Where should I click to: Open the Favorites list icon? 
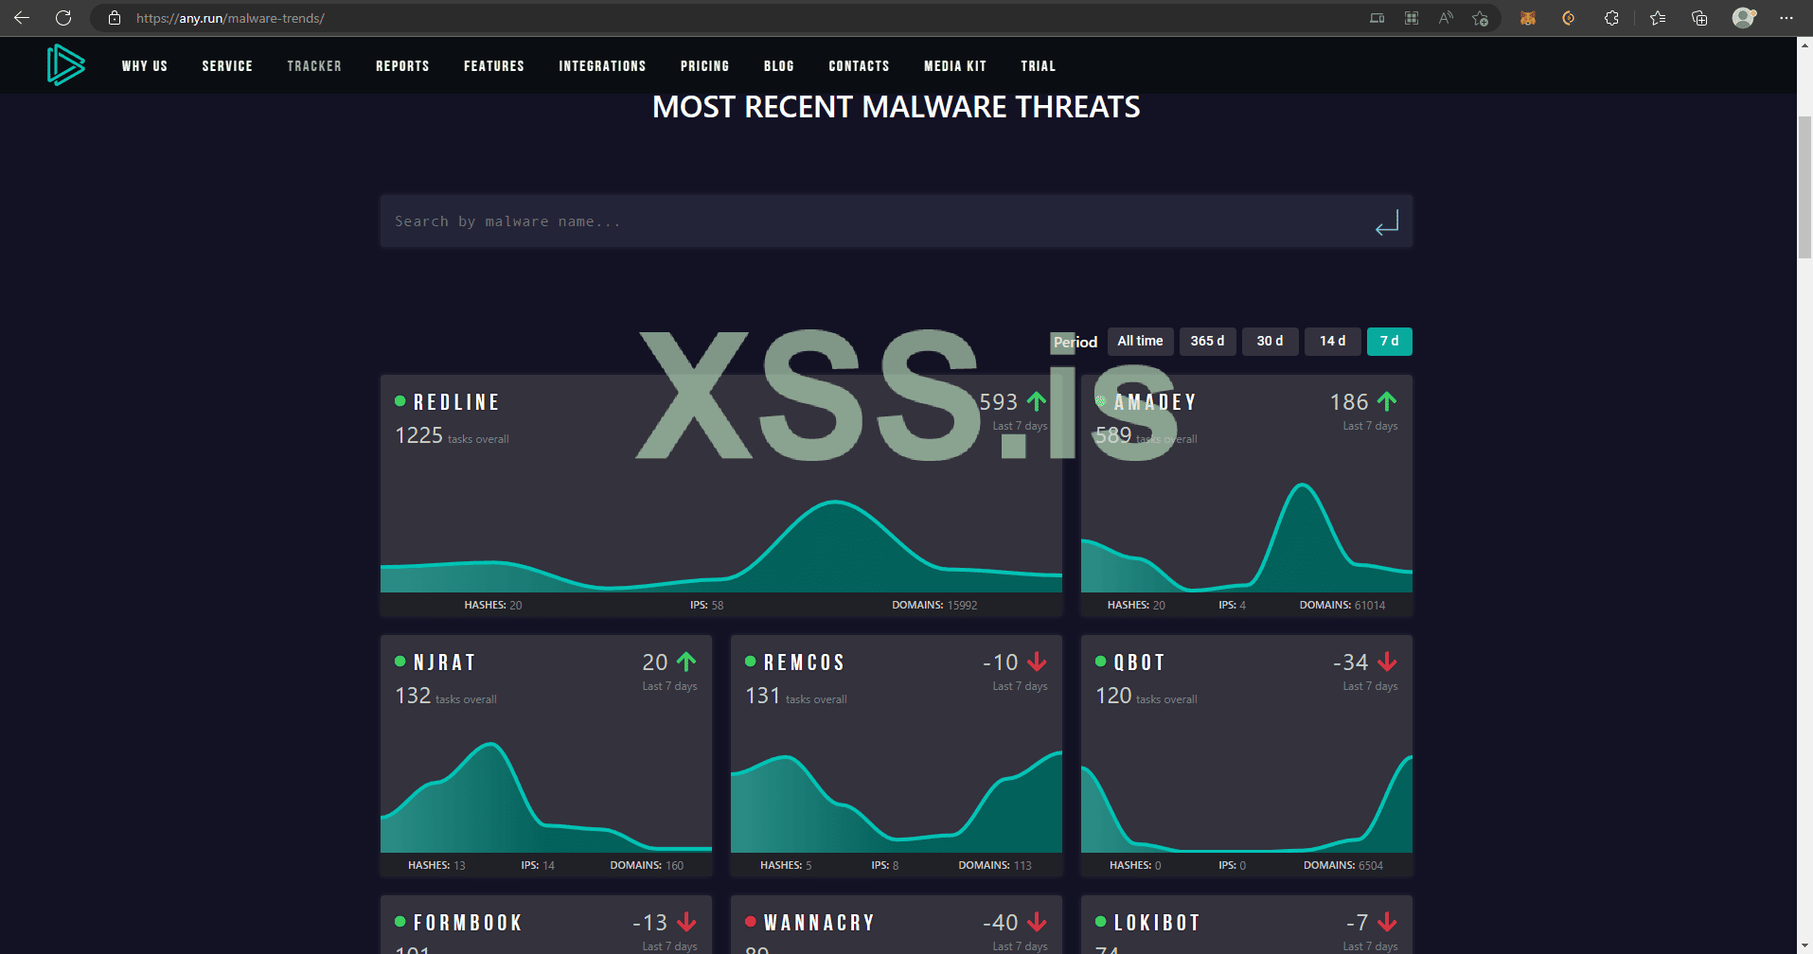[x=1658, y=18]
